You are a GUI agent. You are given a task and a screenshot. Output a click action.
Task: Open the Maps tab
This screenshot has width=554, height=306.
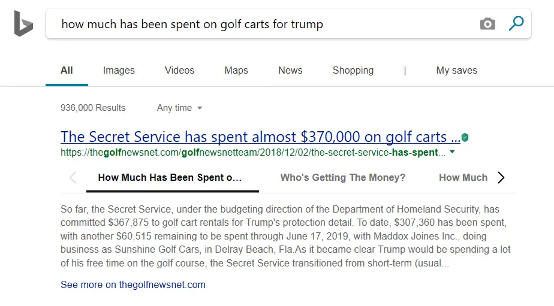(x=236, y=70)
